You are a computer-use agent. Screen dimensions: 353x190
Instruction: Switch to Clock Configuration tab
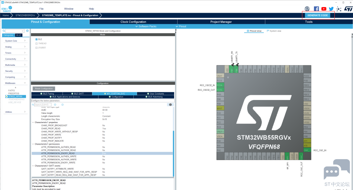tap(133, 22)
